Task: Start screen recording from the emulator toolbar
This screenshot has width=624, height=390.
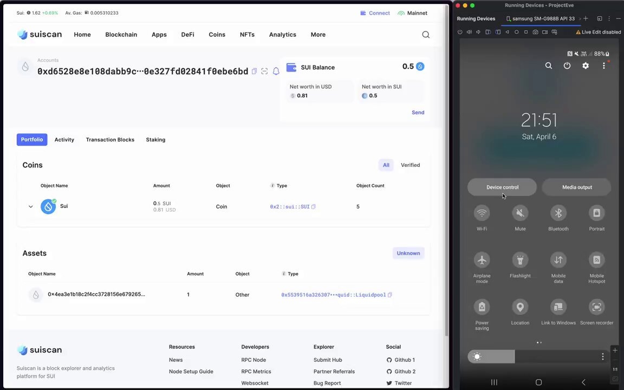Action: click(x=545, y=32)
